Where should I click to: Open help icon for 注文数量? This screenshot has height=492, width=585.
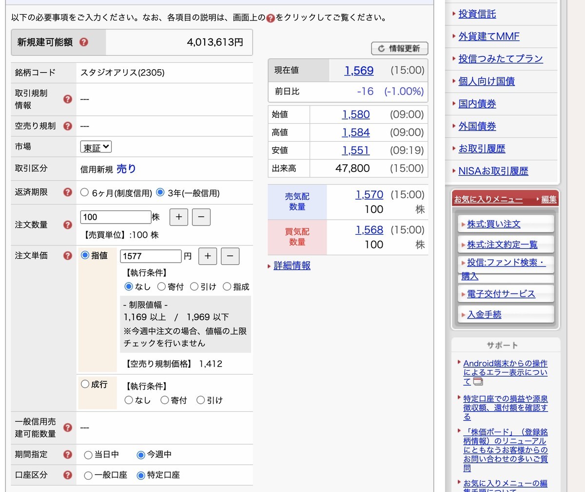coord(68,225)
